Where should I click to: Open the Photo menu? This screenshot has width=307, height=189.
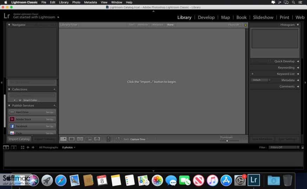click(x=76, y=2)
